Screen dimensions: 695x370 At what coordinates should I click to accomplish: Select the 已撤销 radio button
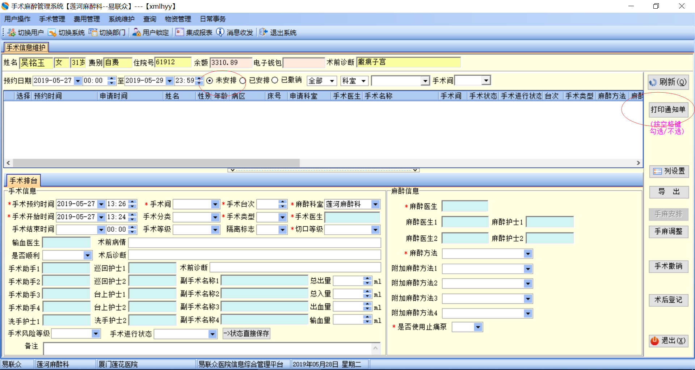[x=275, y=80]
